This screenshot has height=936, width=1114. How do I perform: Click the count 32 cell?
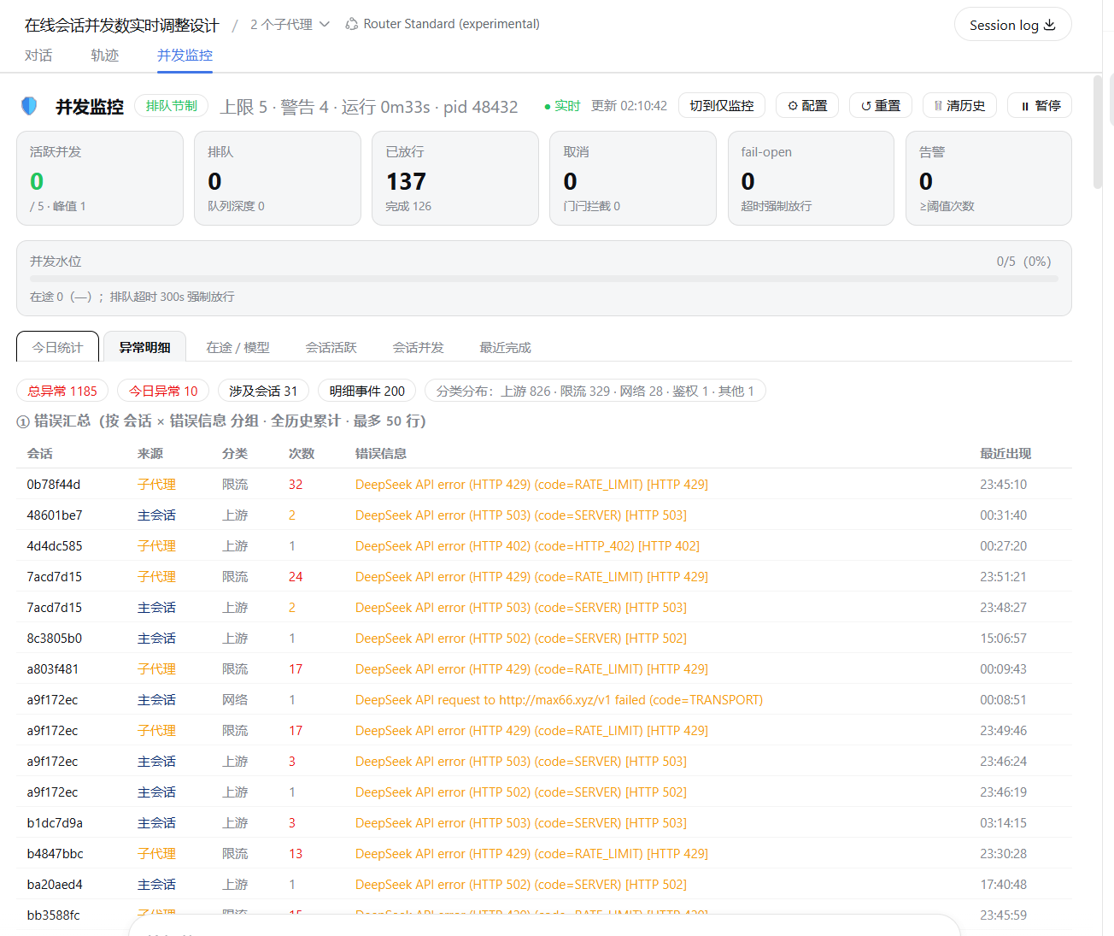296,485
